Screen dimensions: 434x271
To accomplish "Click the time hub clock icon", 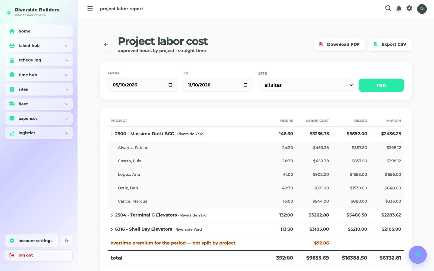I will click(x=12, y=75).
